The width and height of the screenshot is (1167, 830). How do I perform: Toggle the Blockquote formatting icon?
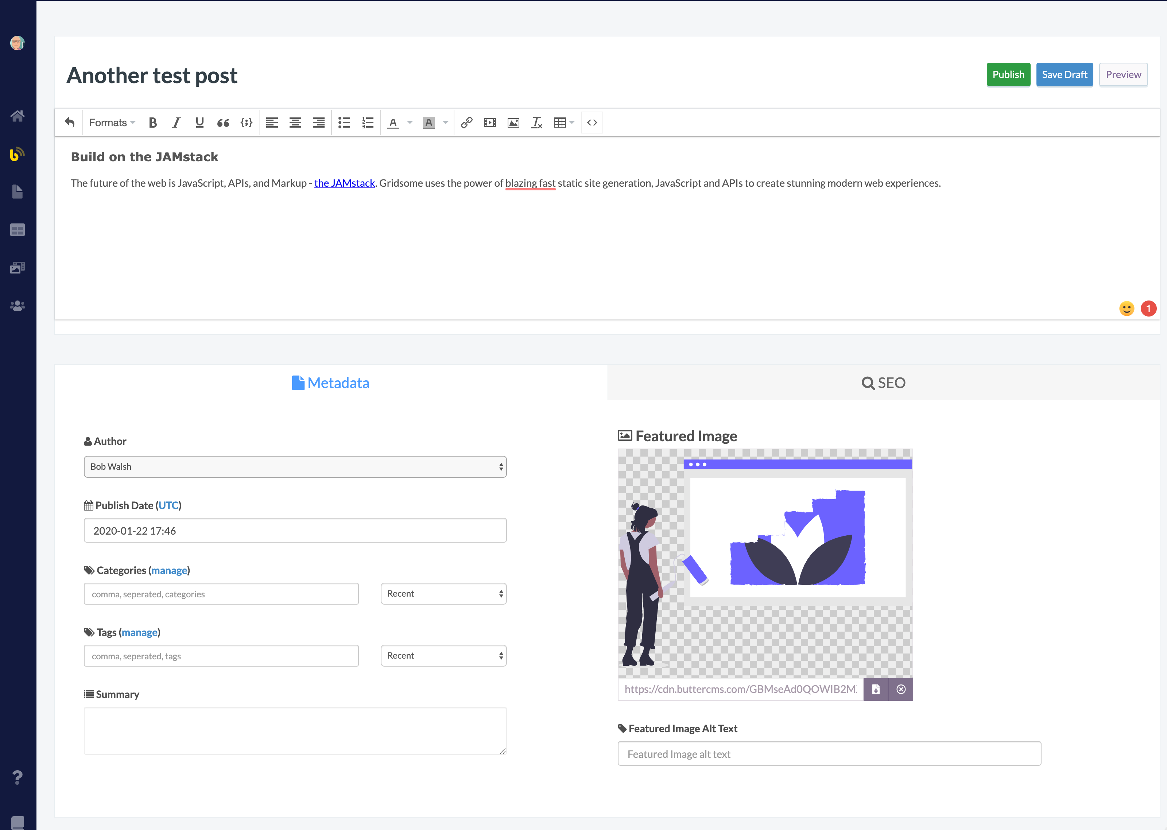click(x=223, y=123)
